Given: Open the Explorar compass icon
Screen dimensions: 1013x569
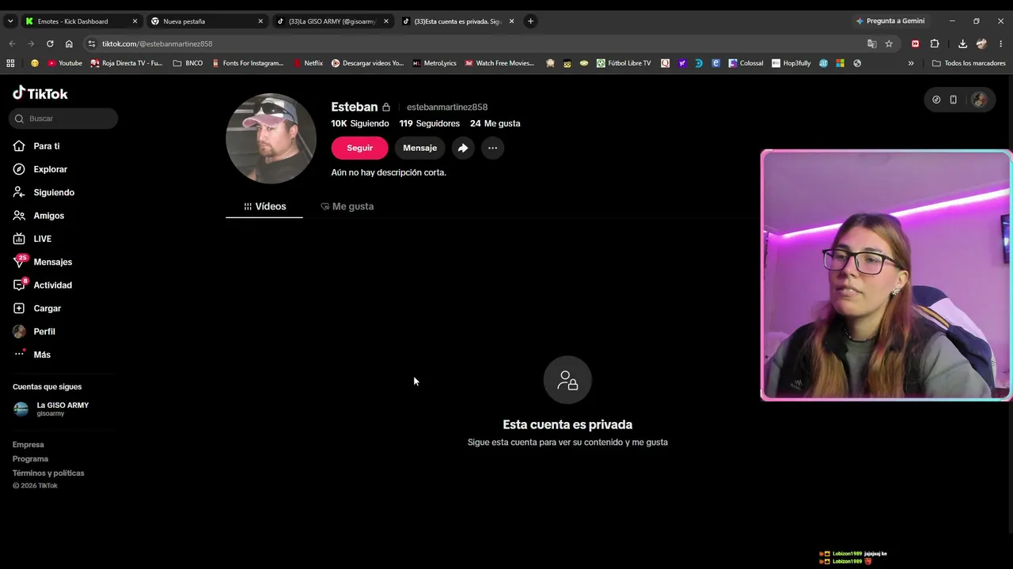Looking at the screenshot, I should [19, 169].
